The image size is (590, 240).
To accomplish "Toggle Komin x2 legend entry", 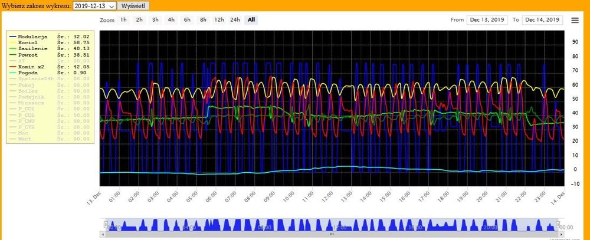I will (33, 67).
